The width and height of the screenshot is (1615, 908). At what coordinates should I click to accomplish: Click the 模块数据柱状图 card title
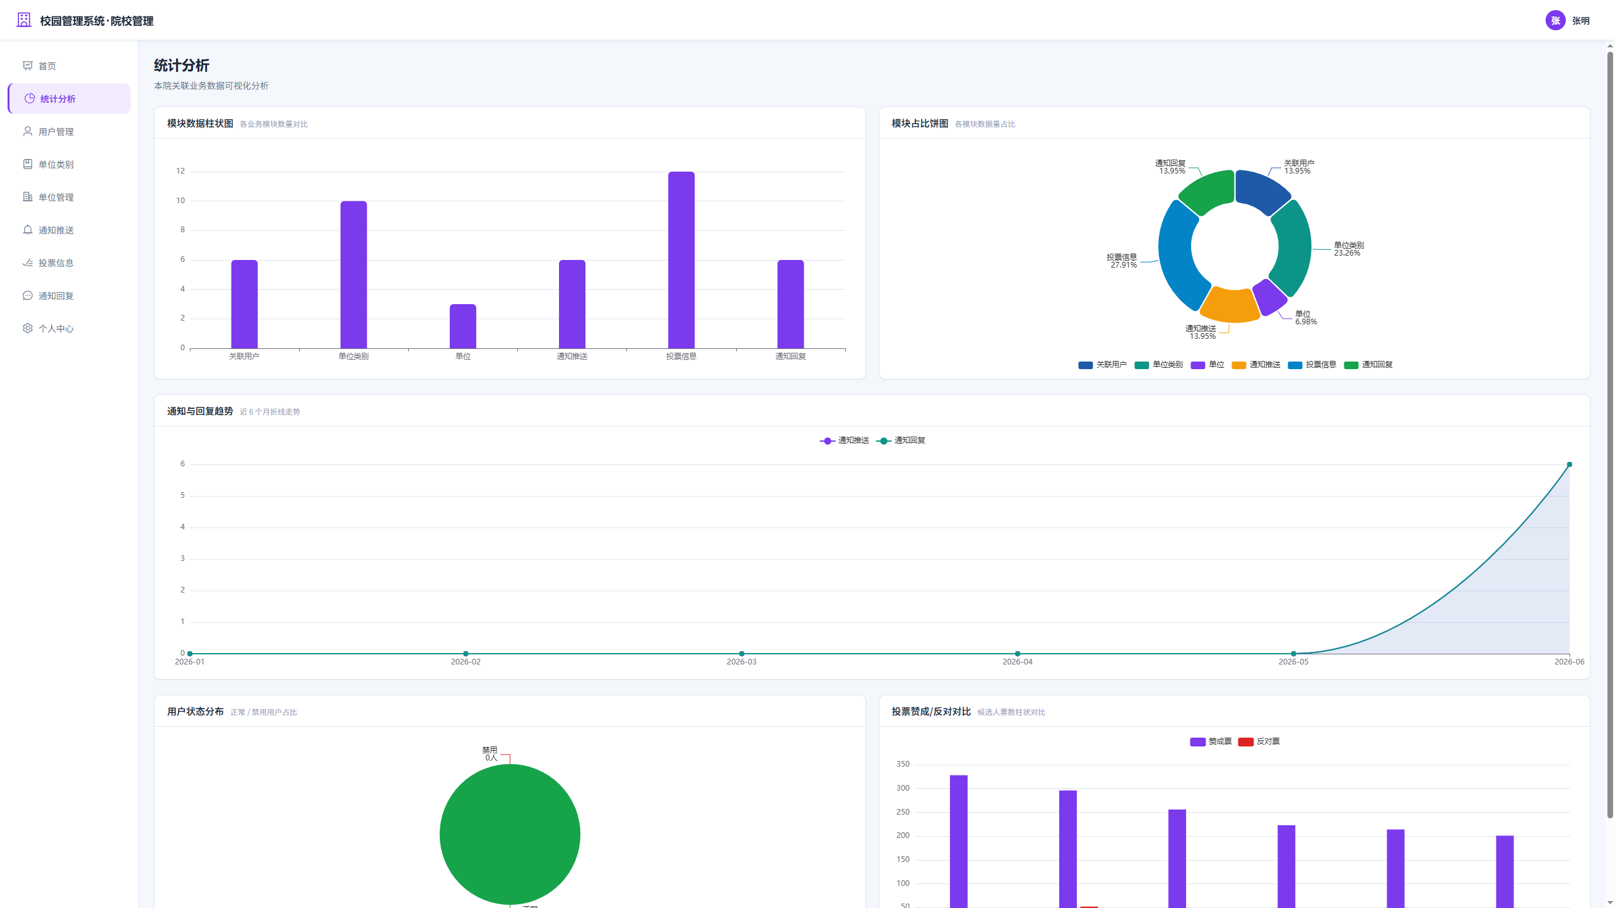pyautogui.click(x=200, y=124)
